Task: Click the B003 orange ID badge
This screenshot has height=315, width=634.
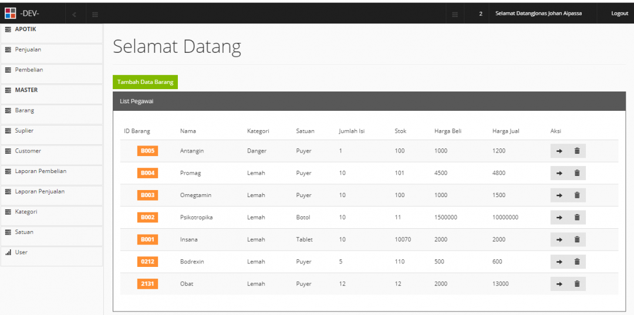Action: (x=147, y=195)
